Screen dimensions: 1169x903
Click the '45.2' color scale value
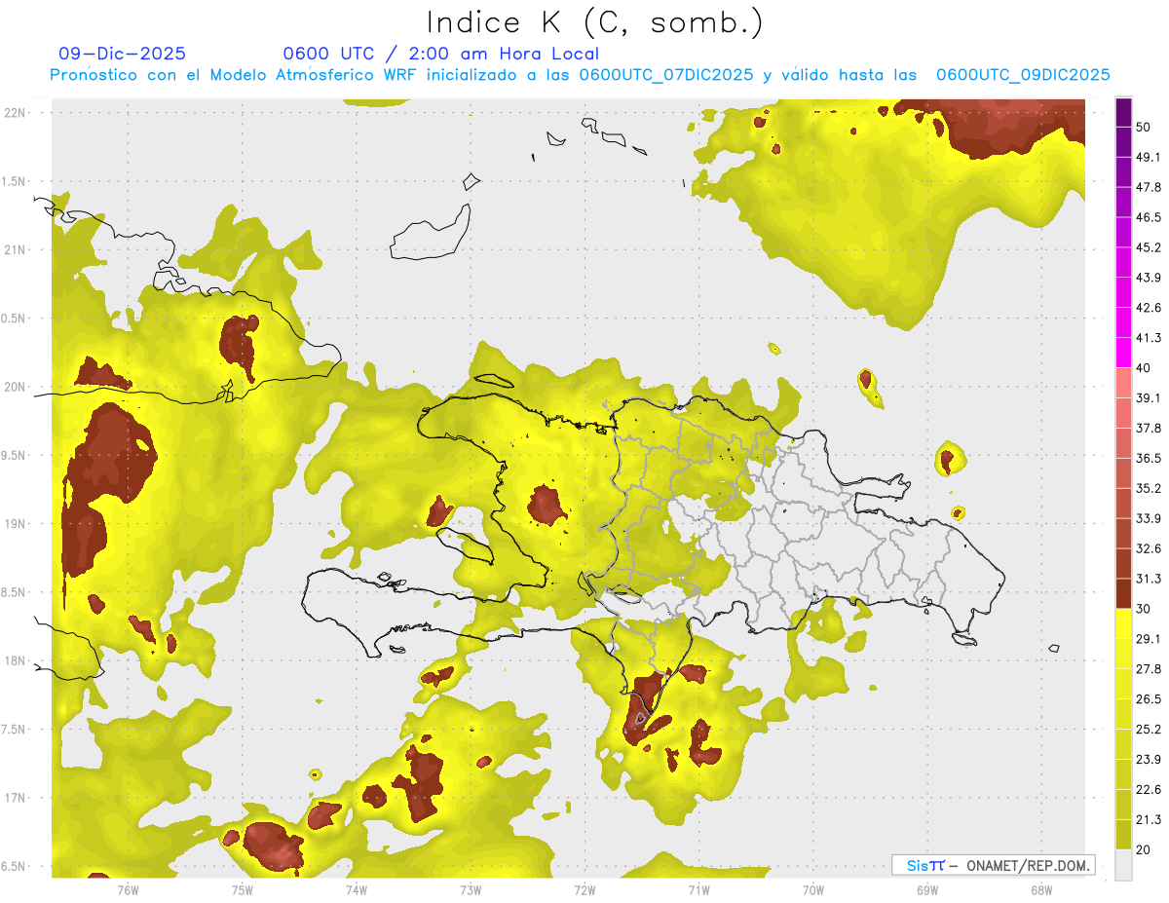(x=1148, y=248)
